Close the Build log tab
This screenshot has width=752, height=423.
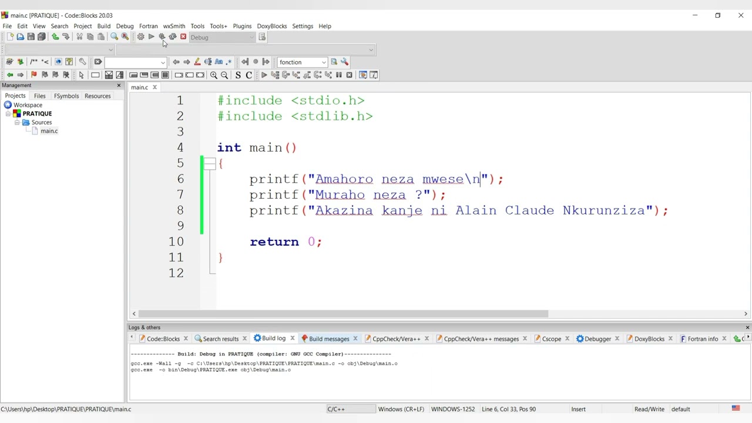pyautogui.click(x=292, y=338)
